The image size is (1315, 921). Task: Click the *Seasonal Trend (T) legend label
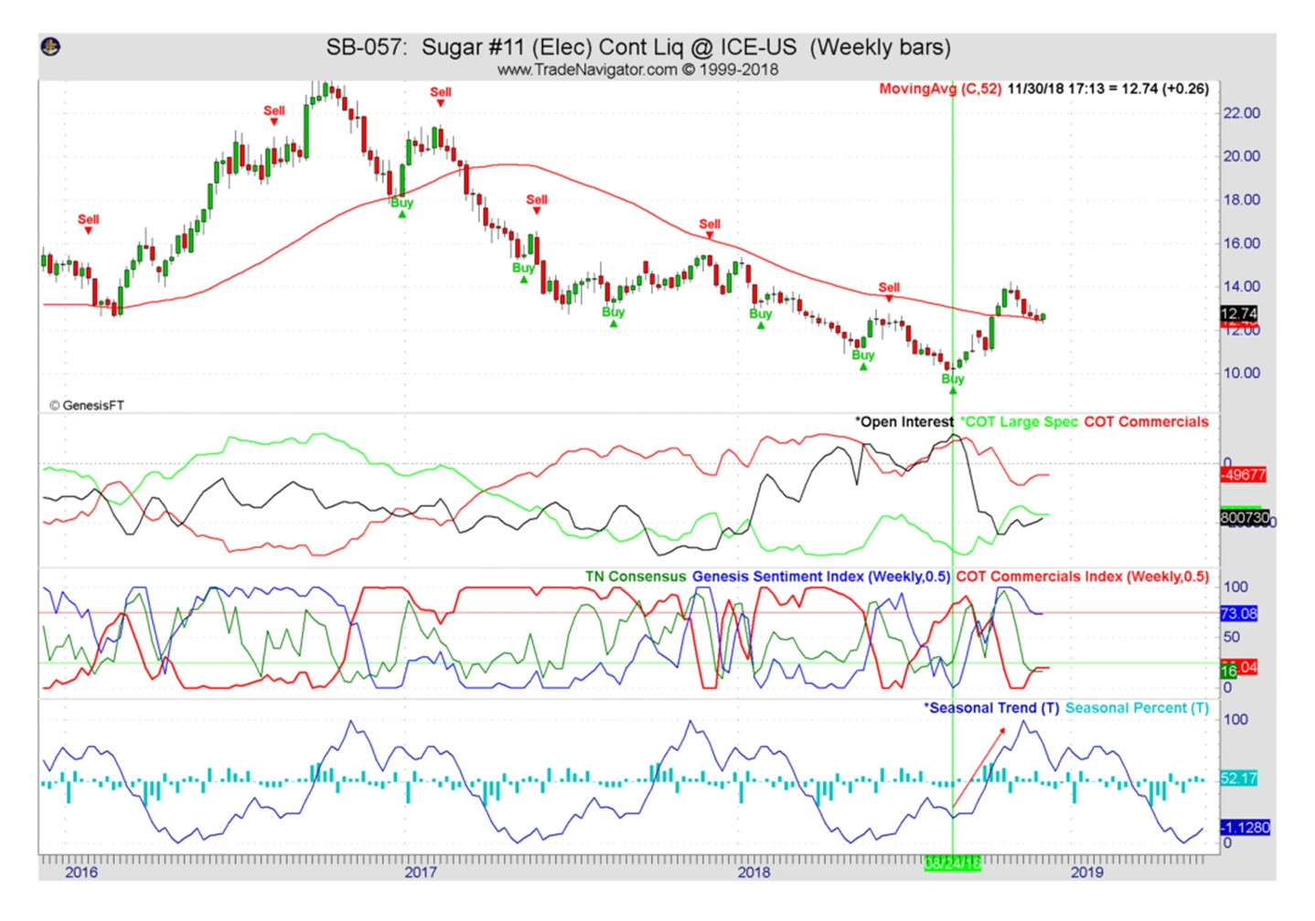(x=991, y=708)
